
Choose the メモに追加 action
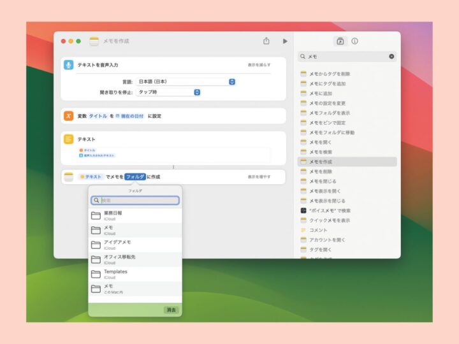pyautogui.click(x=347, y=93)
